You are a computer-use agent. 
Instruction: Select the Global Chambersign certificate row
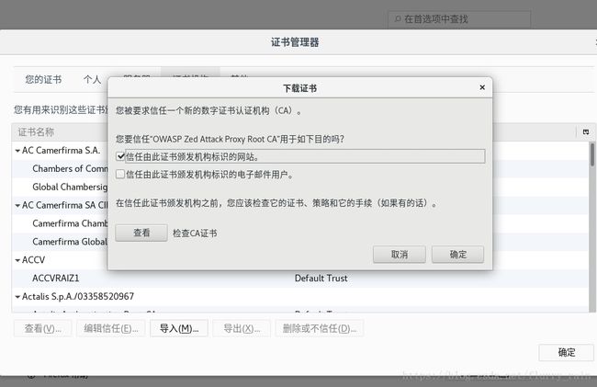[x=60, y=187]
